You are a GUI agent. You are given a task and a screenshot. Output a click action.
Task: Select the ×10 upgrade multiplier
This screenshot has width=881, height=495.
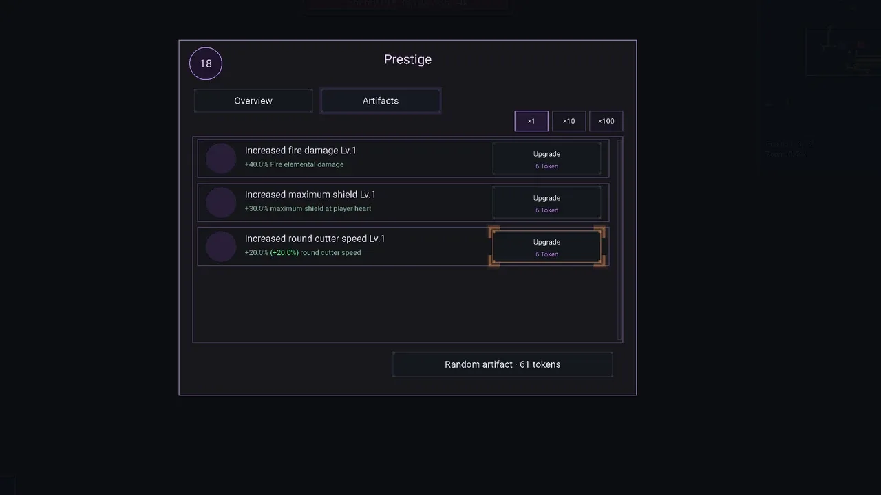point(569,121)
